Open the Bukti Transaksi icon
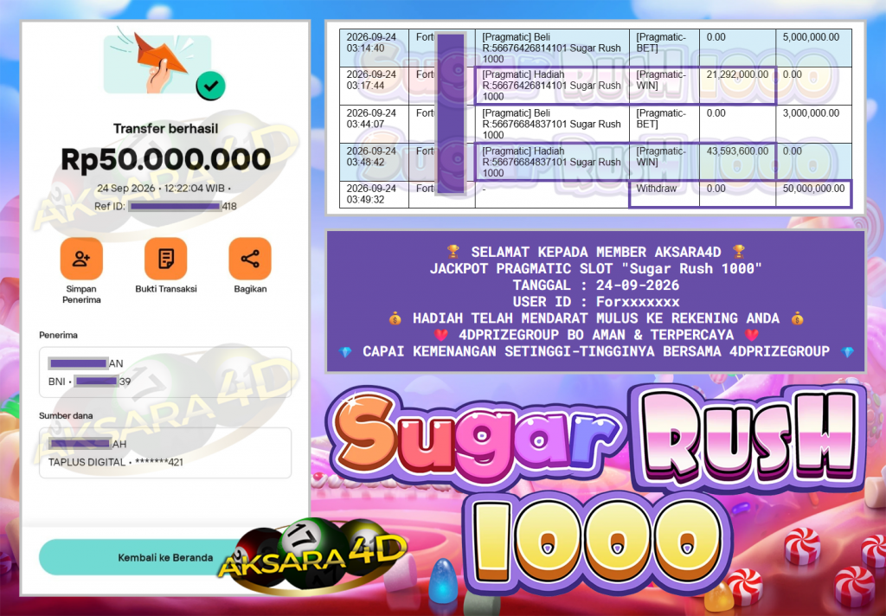This screenshot has height=616, width=886. [x=165, y=259]
